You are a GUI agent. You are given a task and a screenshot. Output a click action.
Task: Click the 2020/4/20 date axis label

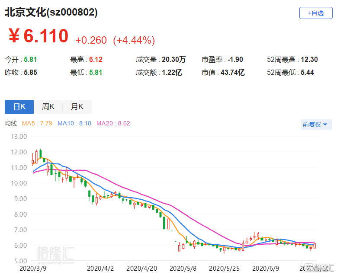coord(141,269)
